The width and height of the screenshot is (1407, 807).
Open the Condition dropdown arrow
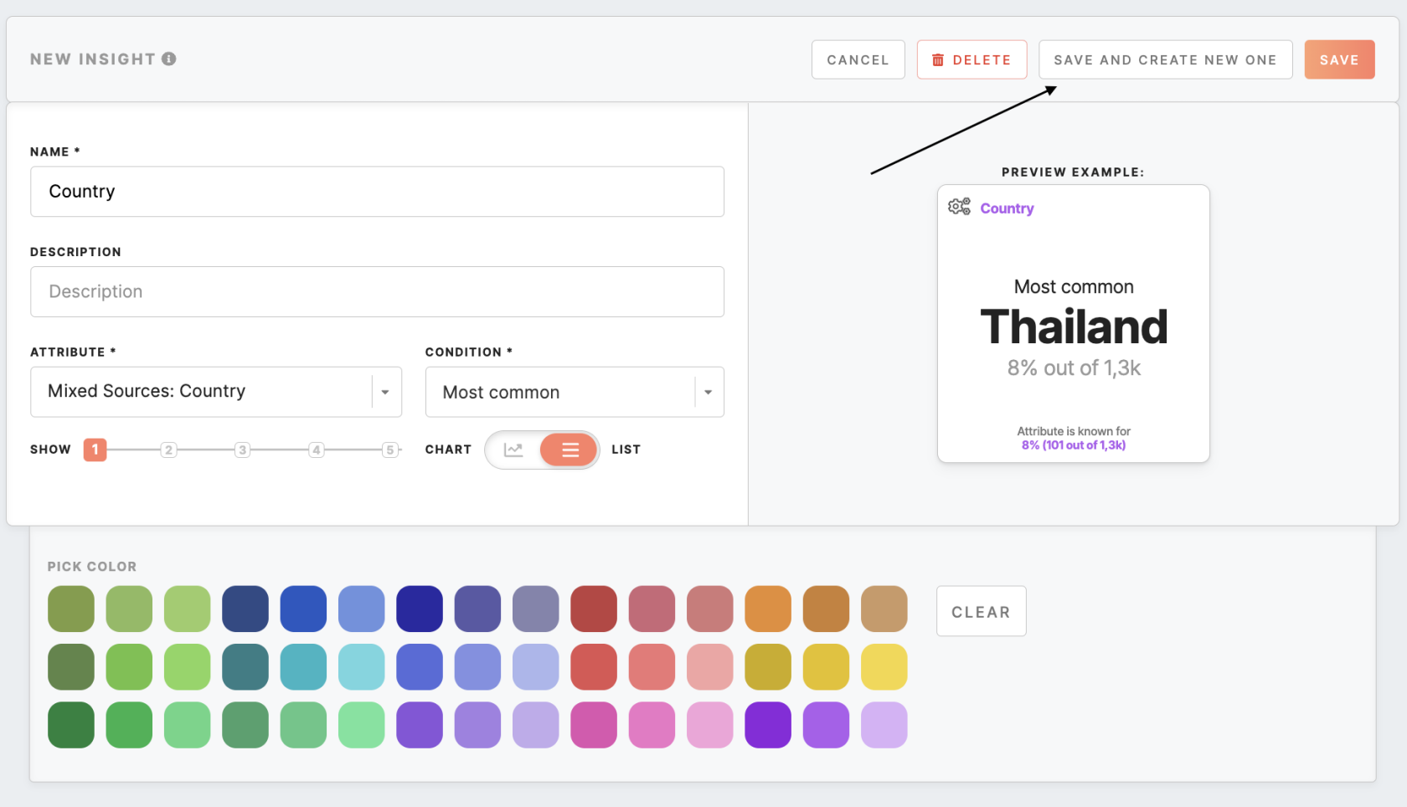[708, 392]
